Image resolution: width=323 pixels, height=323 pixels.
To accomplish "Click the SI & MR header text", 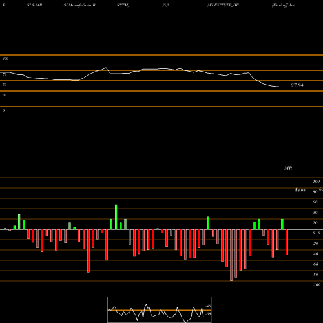I will pos(34,5).
